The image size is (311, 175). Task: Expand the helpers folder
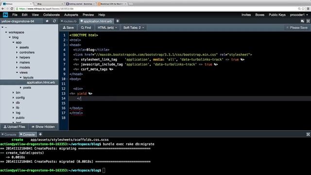[x=17, y=57]
